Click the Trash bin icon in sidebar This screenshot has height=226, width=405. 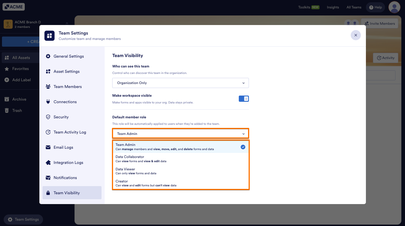coord(7,110)
